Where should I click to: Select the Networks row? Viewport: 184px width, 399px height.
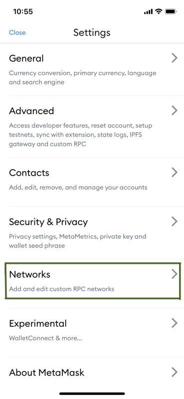click(93, 281)
